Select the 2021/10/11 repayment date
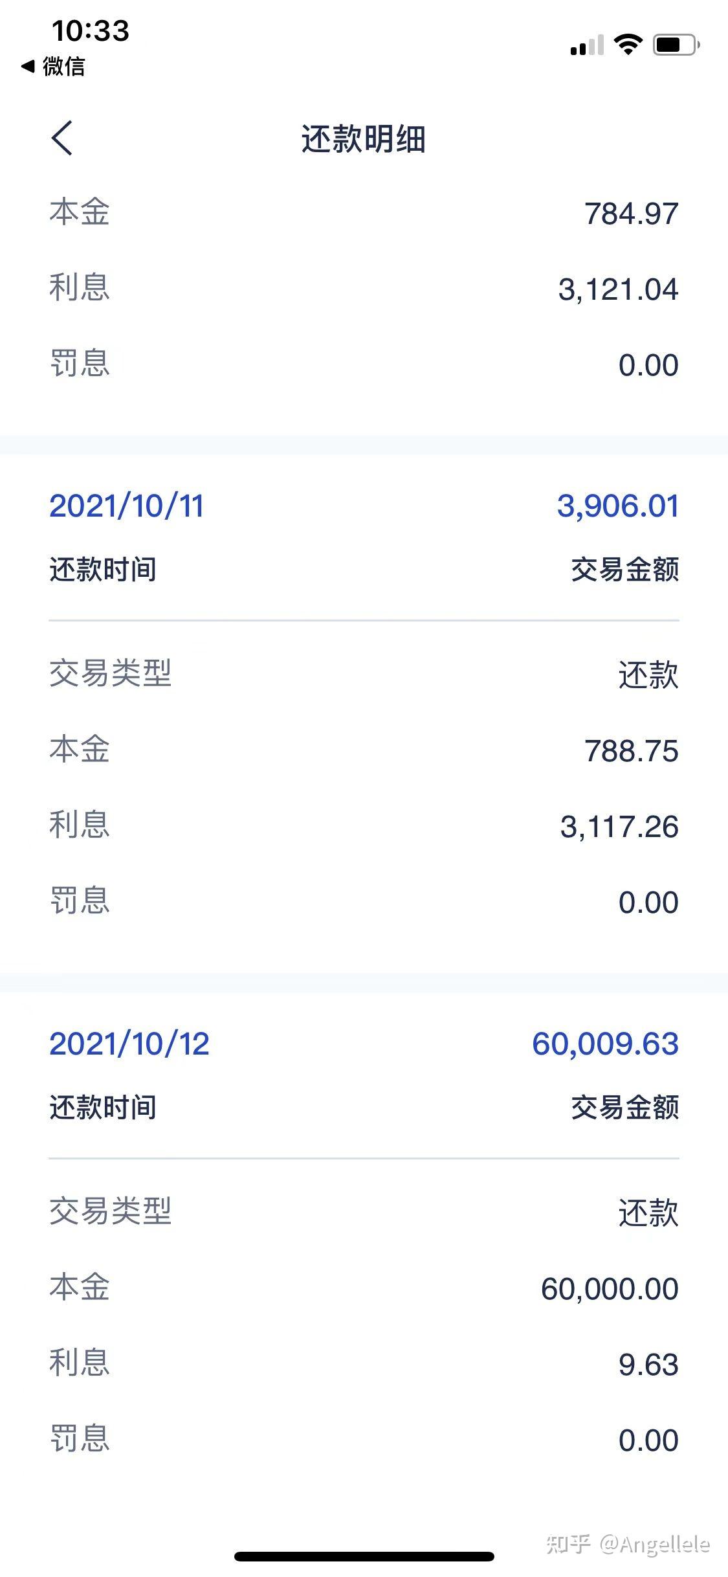Image resolution: width=728 pixels, height=1577 pixels. click(127, 506)
